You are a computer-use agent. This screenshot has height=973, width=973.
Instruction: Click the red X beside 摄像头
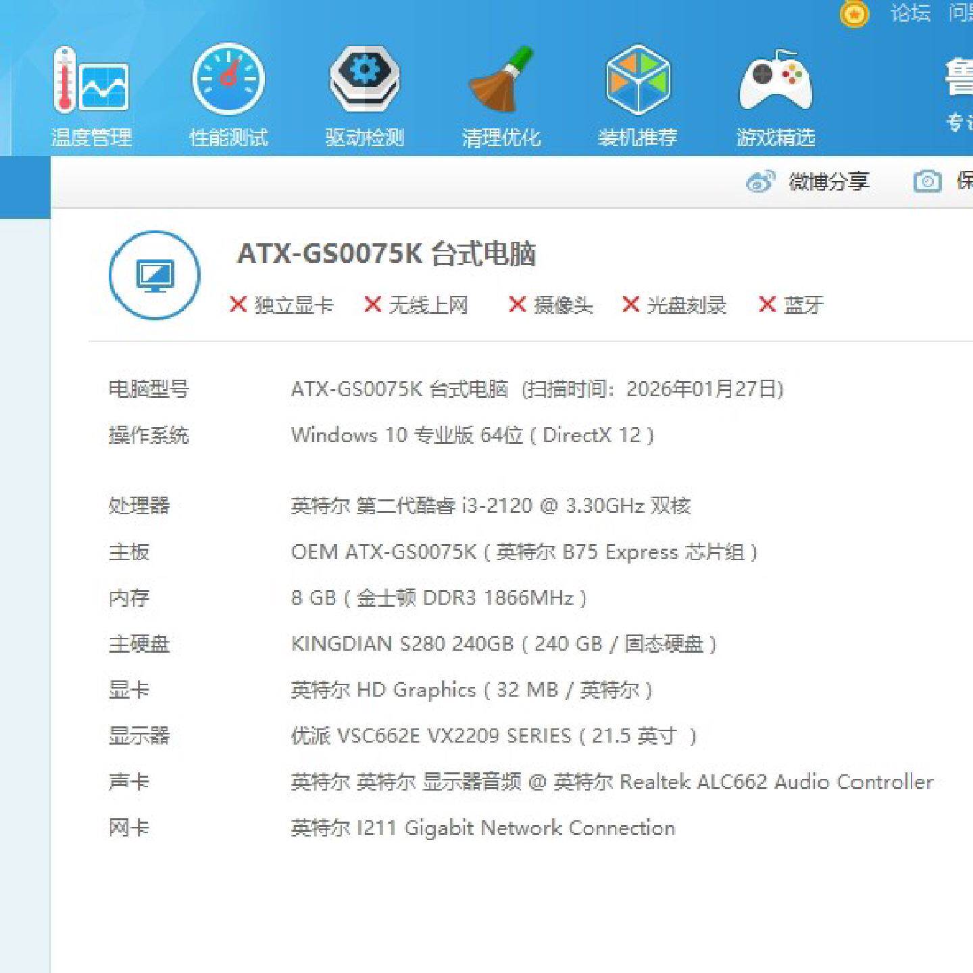[x=517, y=304]
